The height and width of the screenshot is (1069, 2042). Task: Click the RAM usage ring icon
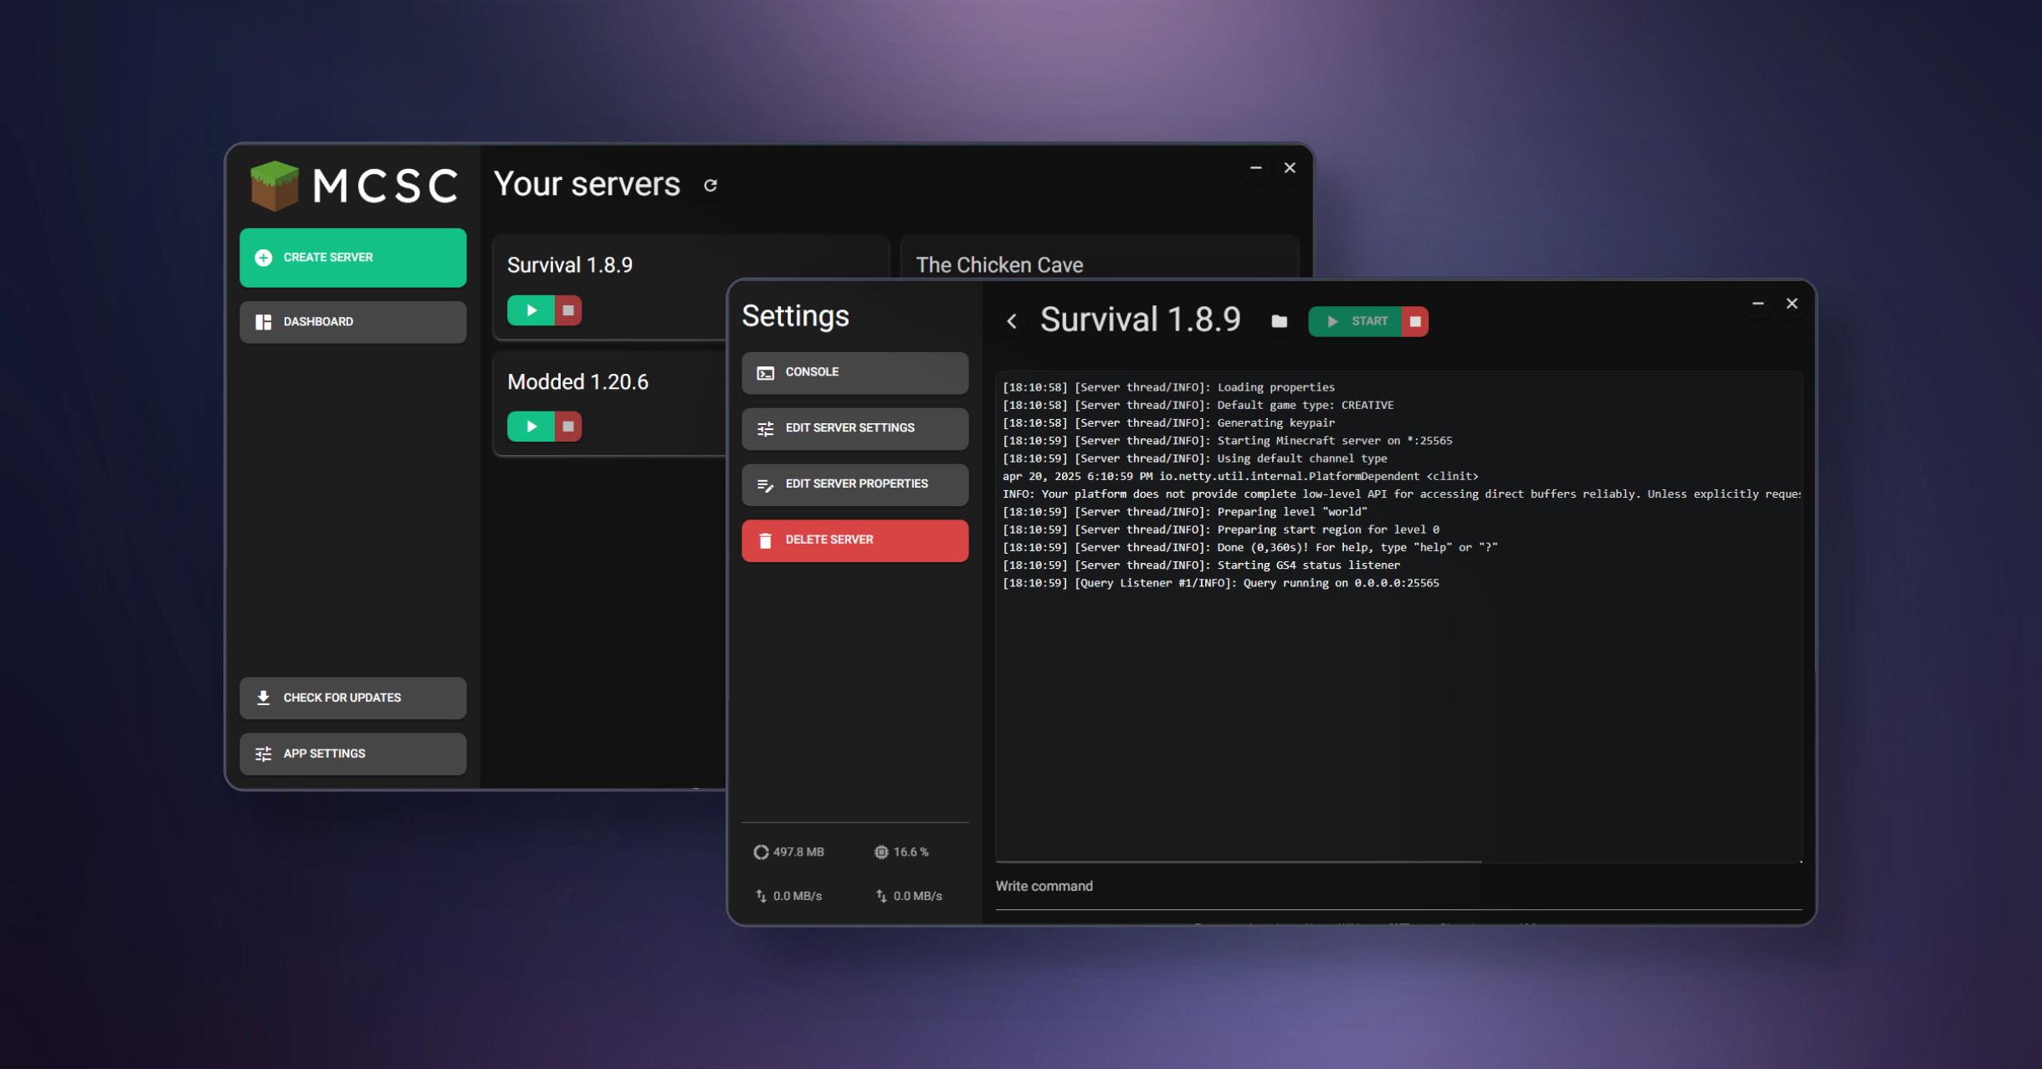point(761,852)
